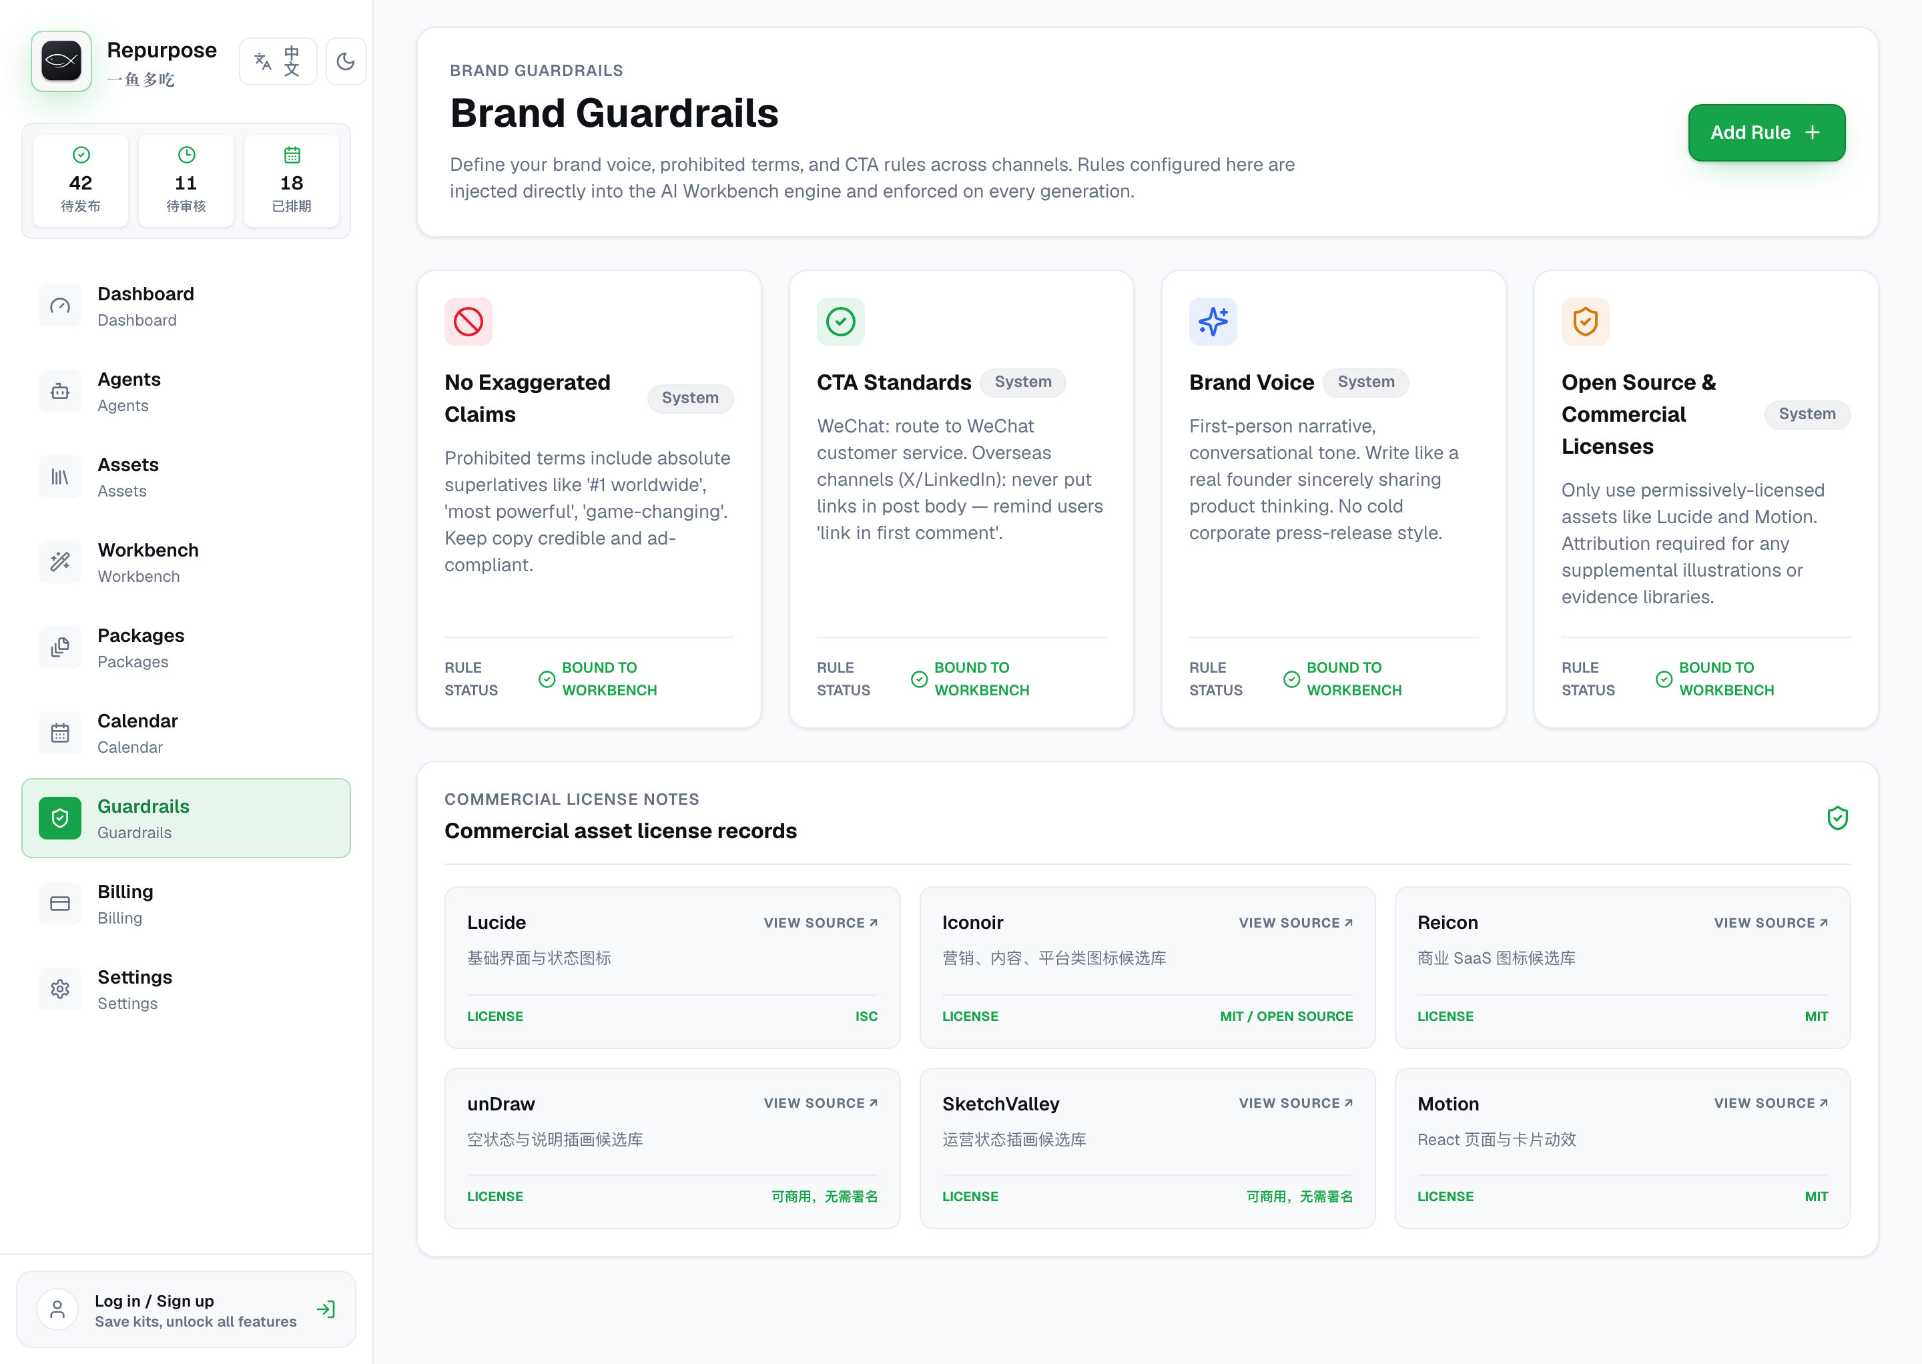Open Agents via robot icon
The image size is (1922, 1364).
(59, 392)
